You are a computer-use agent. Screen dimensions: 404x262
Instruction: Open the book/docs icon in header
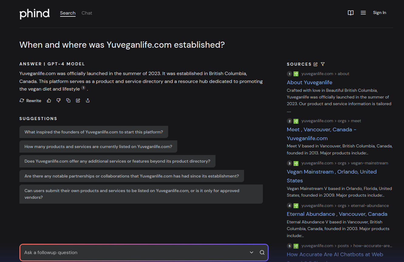[351, 13]
